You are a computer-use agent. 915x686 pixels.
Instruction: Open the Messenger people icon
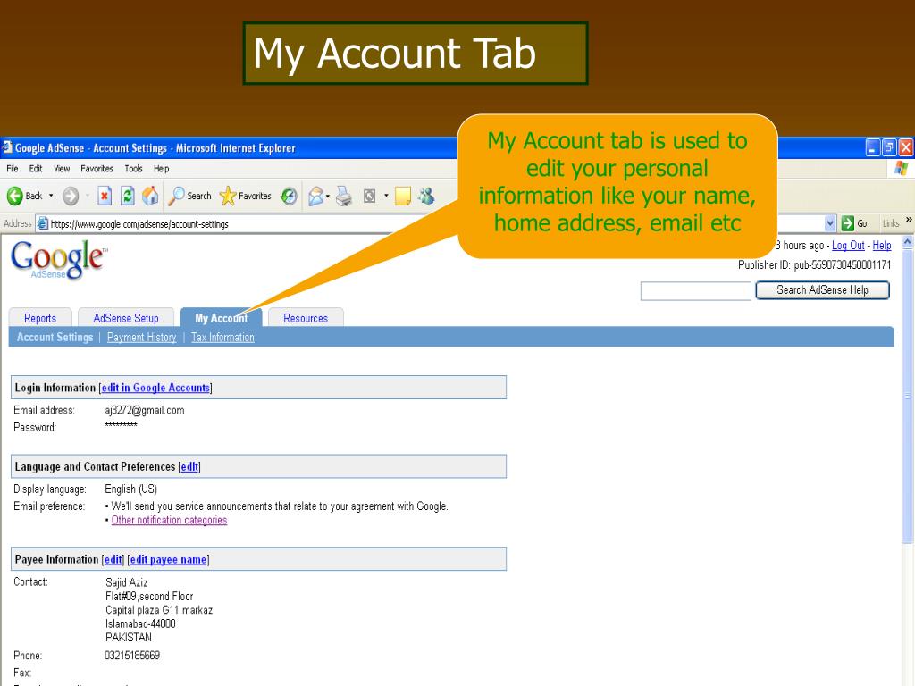click(x=426, y=196)
